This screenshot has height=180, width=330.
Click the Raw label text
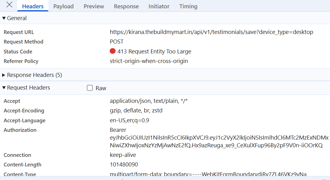pyautogui.click(x=101, y=88)
